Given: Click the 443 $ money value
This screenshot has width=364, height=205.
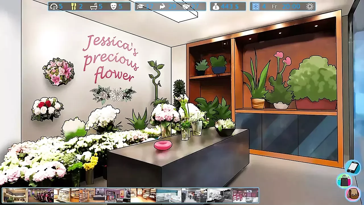Looking at the screenshot, I should [x=230, y=6].
